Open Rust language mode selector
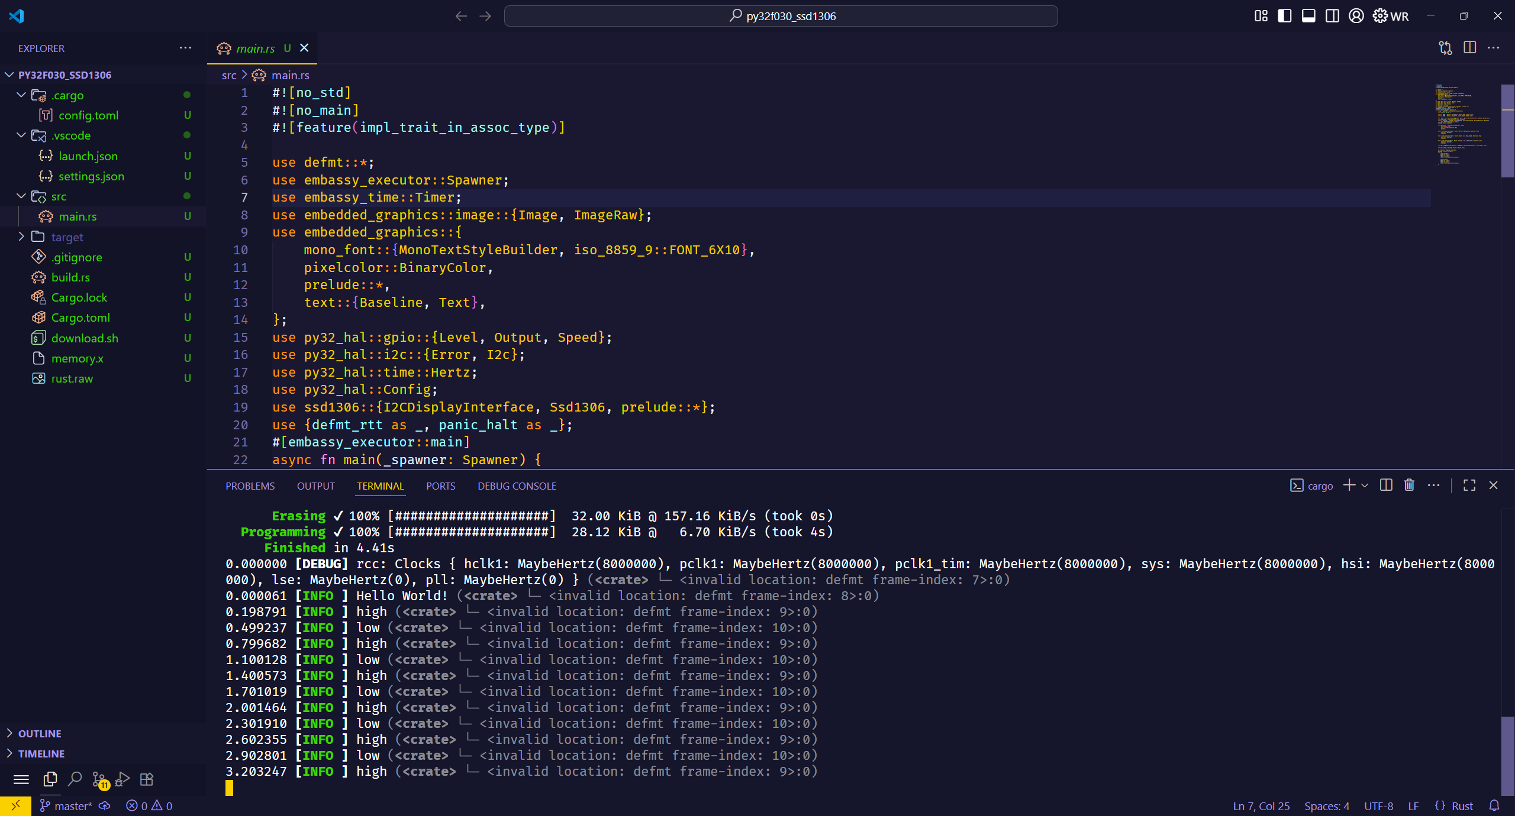Viewport: 1515px width, 816px height. tap(1462, 806)
